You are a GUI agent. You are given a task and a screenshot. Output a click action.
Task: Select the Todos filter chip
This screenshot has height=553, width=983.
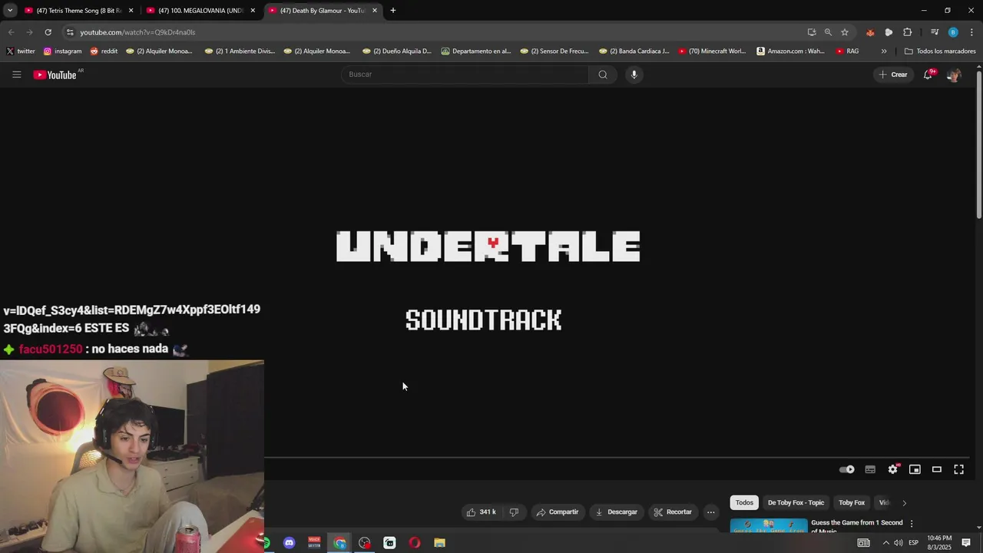click(x=744, y=503)
